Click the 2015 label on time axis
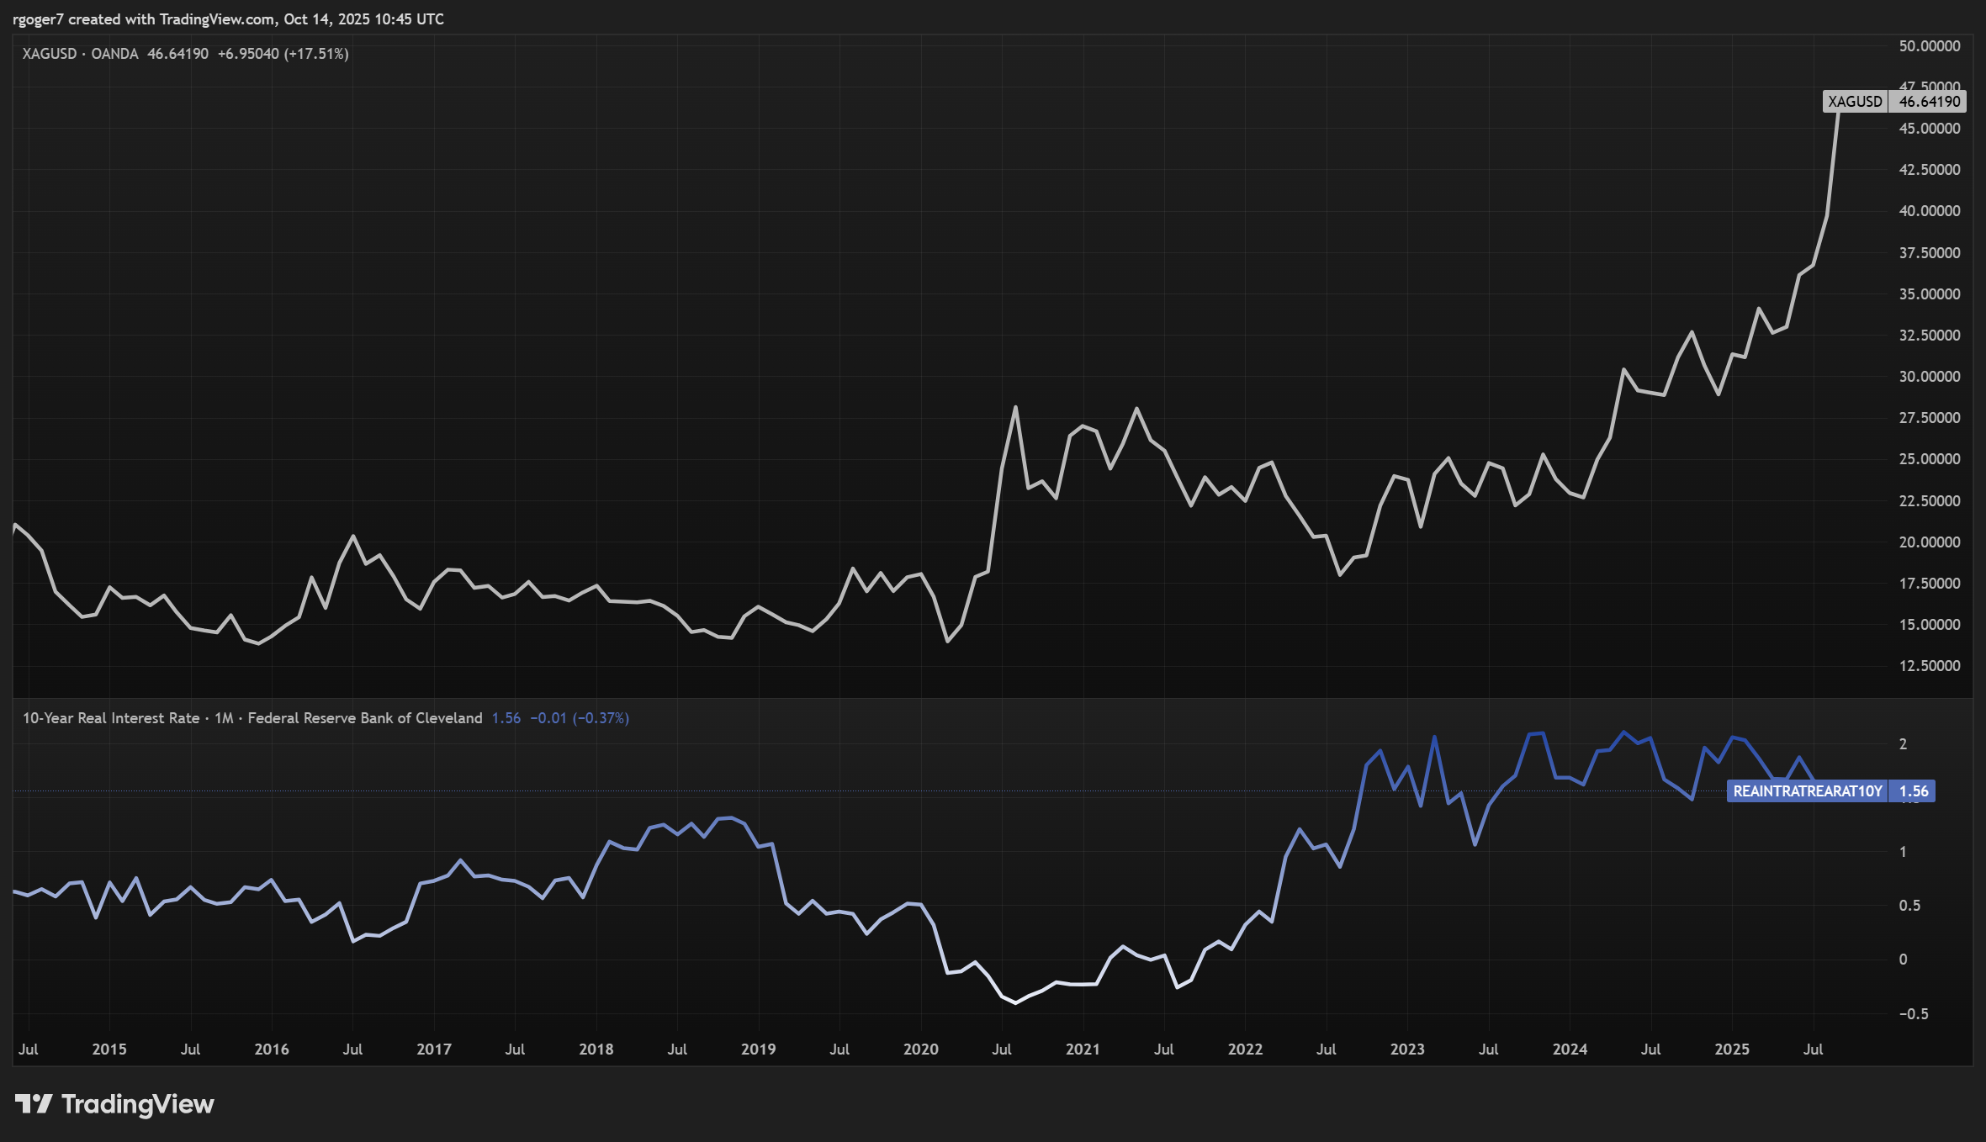 tap(109, 1049)
